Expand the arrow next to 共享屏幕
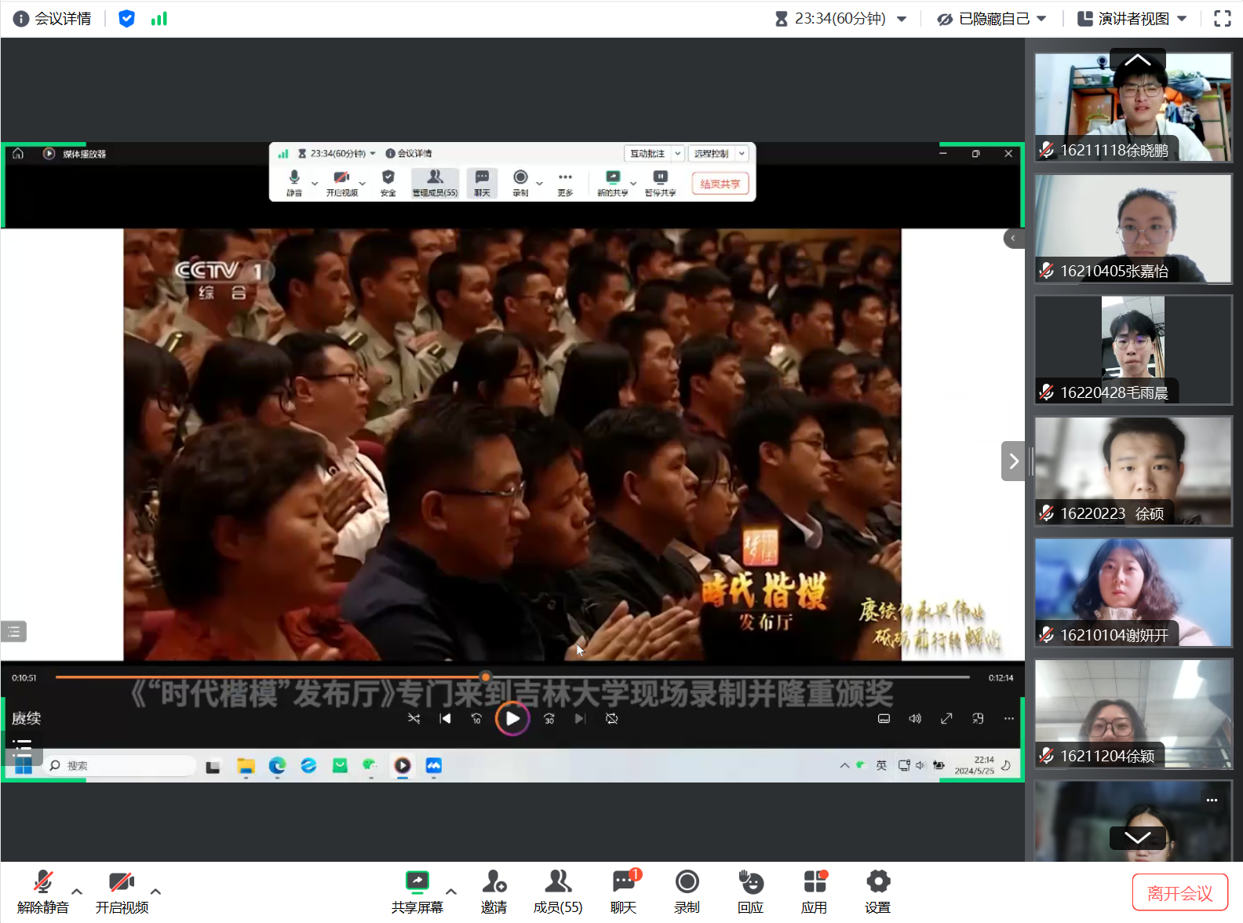 (451, 892)
